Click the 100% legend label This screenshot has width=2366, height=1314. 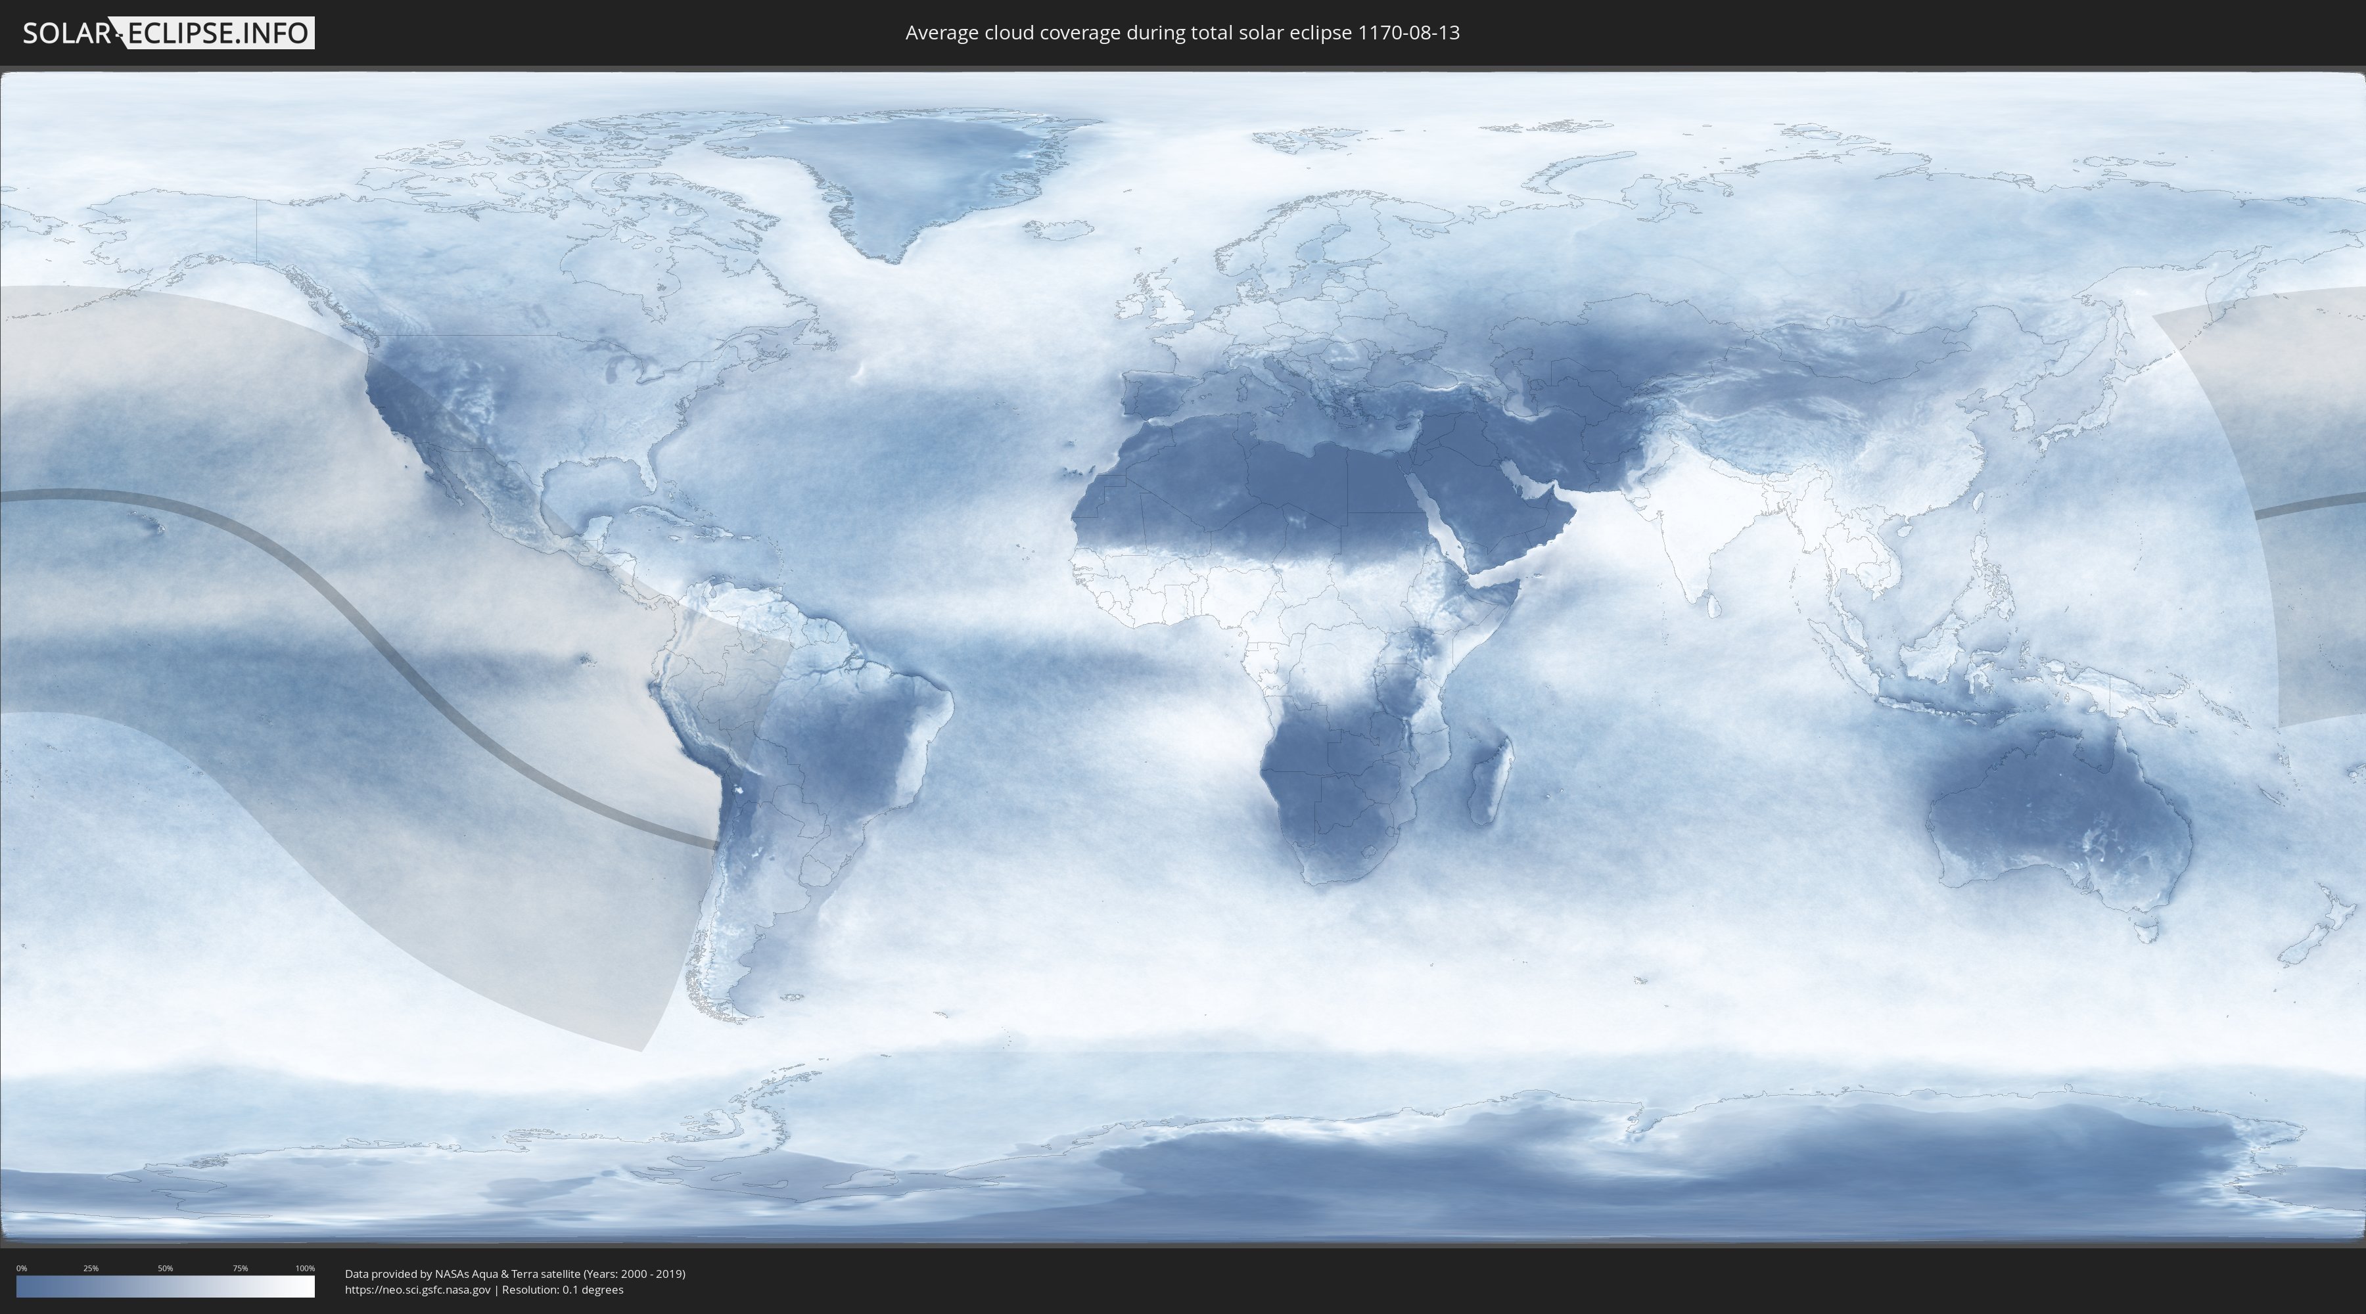(305, 1268)
